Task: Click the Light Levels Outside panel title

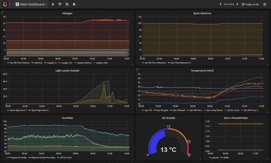Action: pos(67,71)
